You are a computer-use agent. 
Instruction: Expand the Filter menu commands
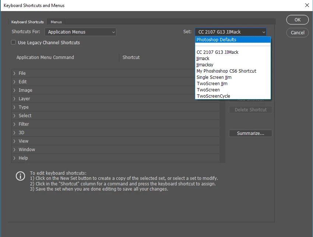tap(14, 124)
